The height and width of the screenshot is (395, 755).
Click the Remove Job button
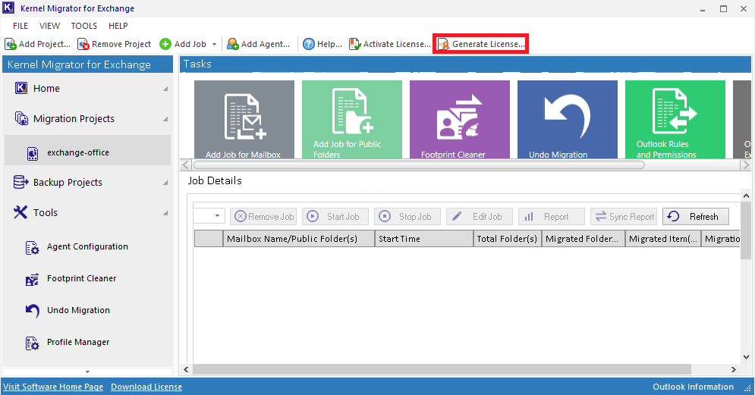point(263,217)
